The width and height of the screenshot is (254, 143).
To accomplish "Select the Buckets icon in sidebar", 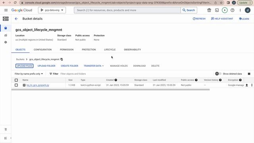I will point(6,28).
